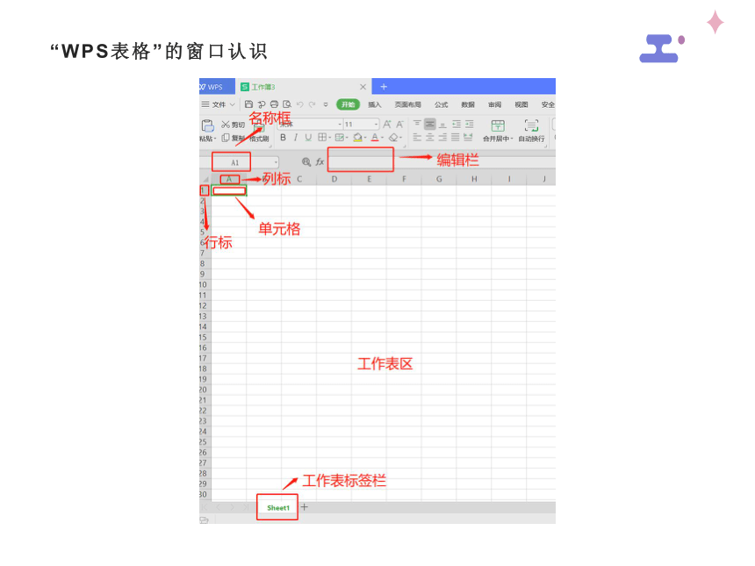Open the paste (粘贴) dropdown arrow
Image resolution: width=755 pixels, height=566 pixels.
pos(215,140)
